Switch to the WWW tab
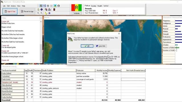 (106, 6)
